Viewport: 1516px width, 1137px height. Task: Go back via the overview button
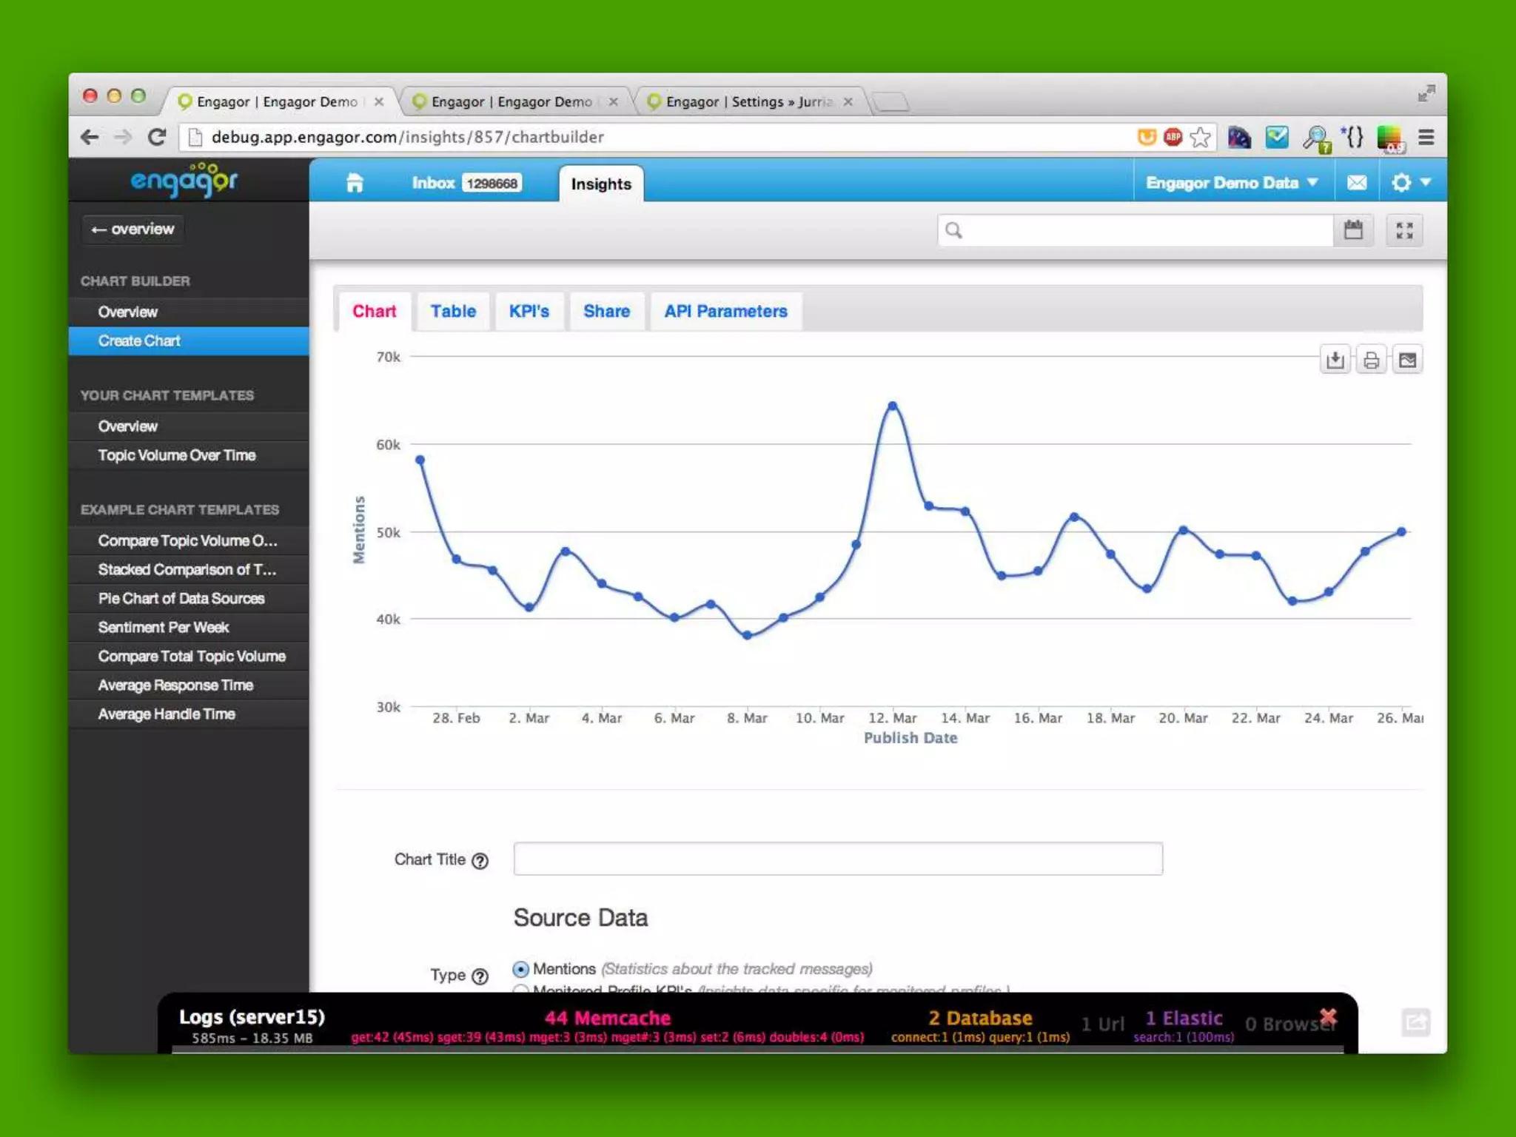coord(133,229)
